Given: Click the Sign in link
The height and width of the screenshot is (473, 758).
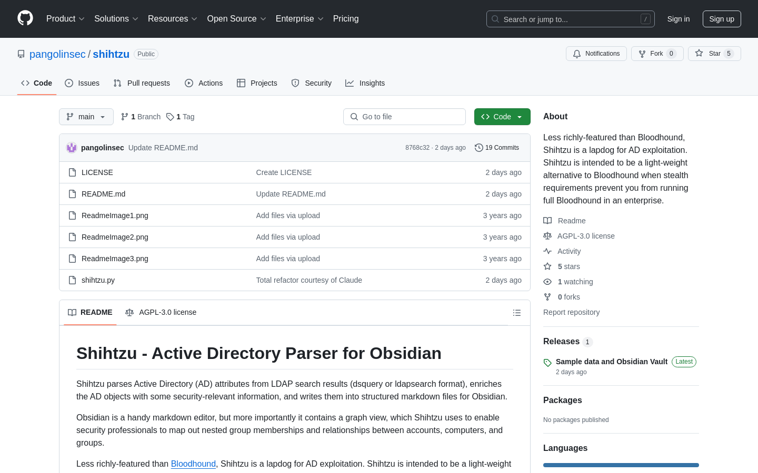Looking at the screenshot, I should coord(679,19).
